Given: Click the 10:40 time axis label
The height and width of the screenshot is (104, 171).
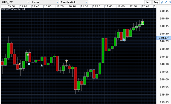Looking at the screenshot, I should pos(72,6).
